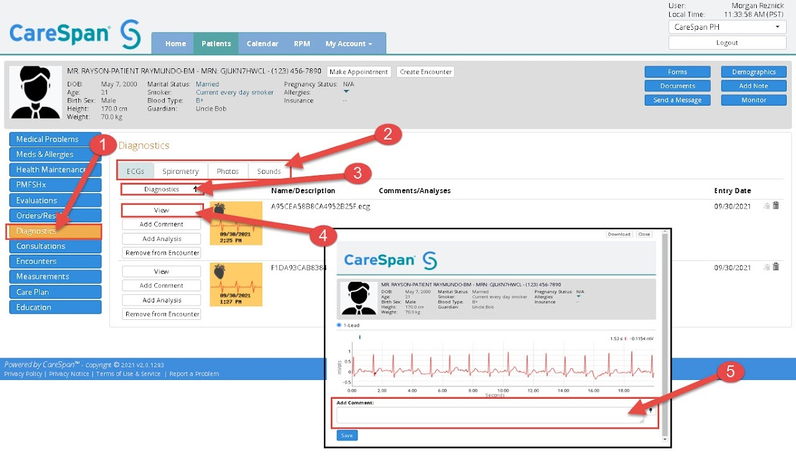
Task: Open Meds & Allergies in sidebar
Action: click(55, 155)
